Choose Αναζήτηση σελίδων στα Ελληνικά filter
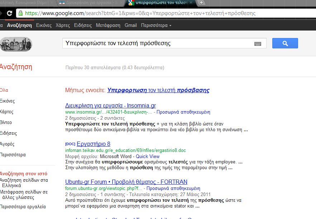This screenshot has height=219, width=316. coord(24,183)
